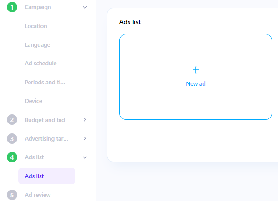Collapse the Ads list section chevron
This screenshot has width=278, height=201.
(x=85, y=157)
